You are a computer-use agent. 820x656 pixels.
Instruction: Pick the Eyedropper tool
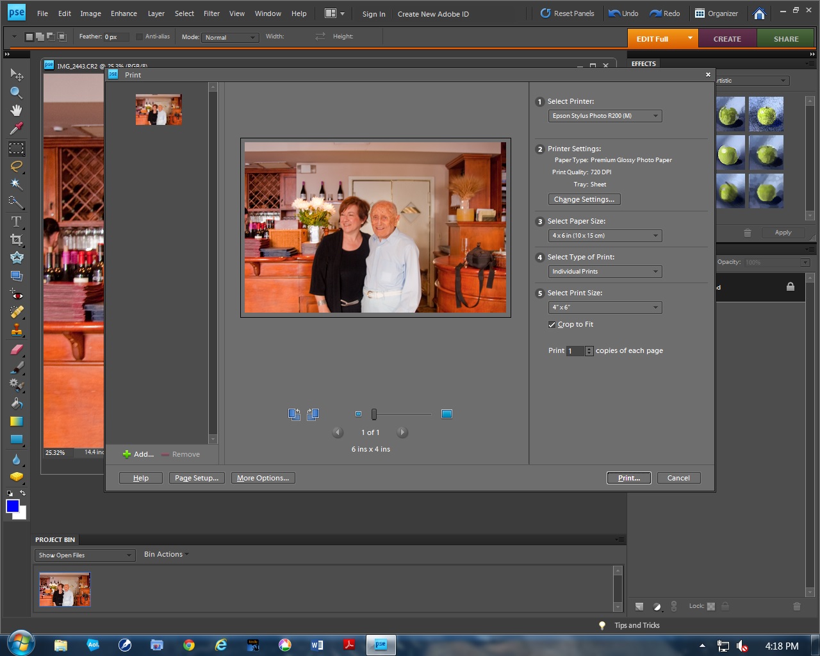(x=16, y=129)
